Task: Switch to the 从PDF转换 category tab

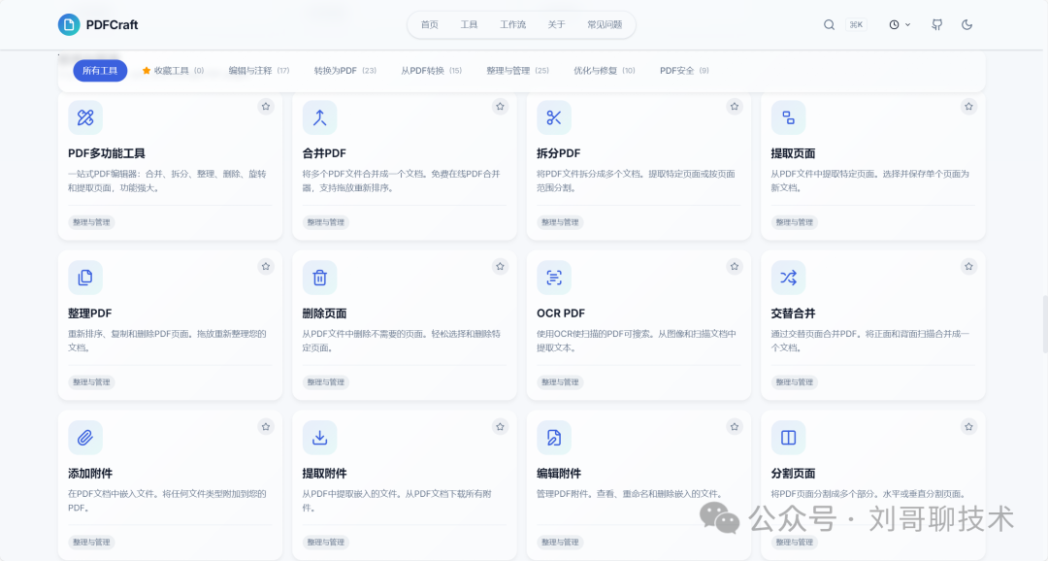Action: pos(432,70)
